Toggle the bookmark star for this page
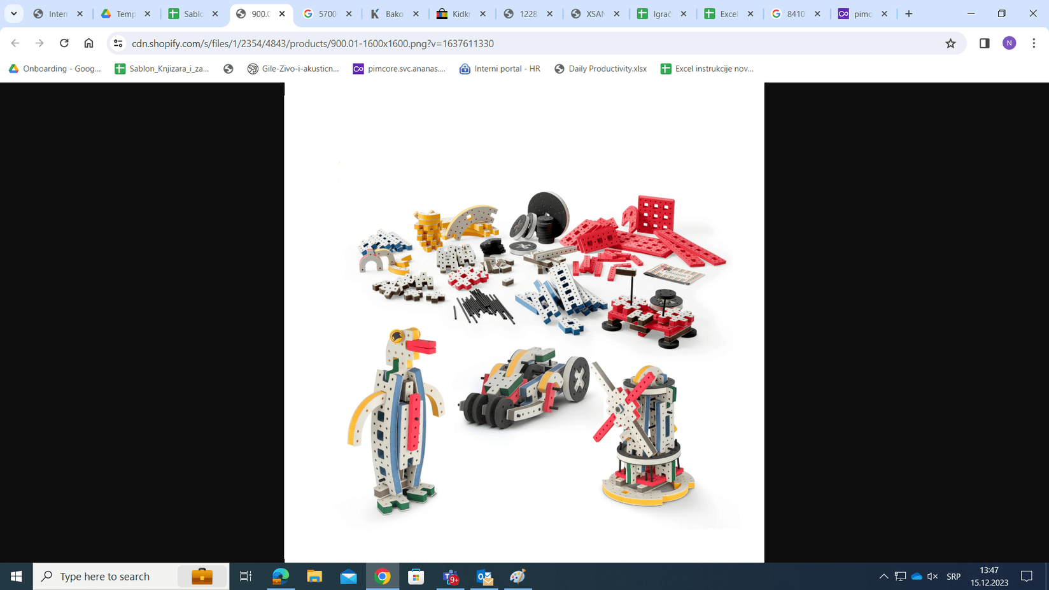1049x590 pixels. 950,43
